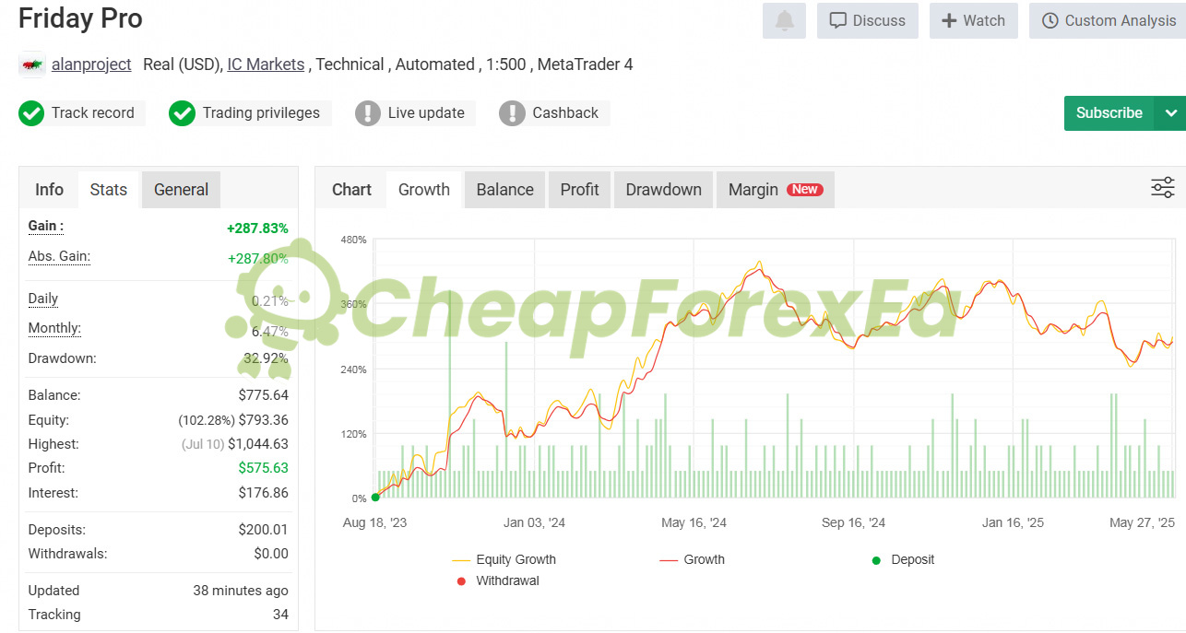Image resolution: width=1186 pixels, height=633 pixels.
Task: Select the Live update badge label
Action: (x=426, y=113)
